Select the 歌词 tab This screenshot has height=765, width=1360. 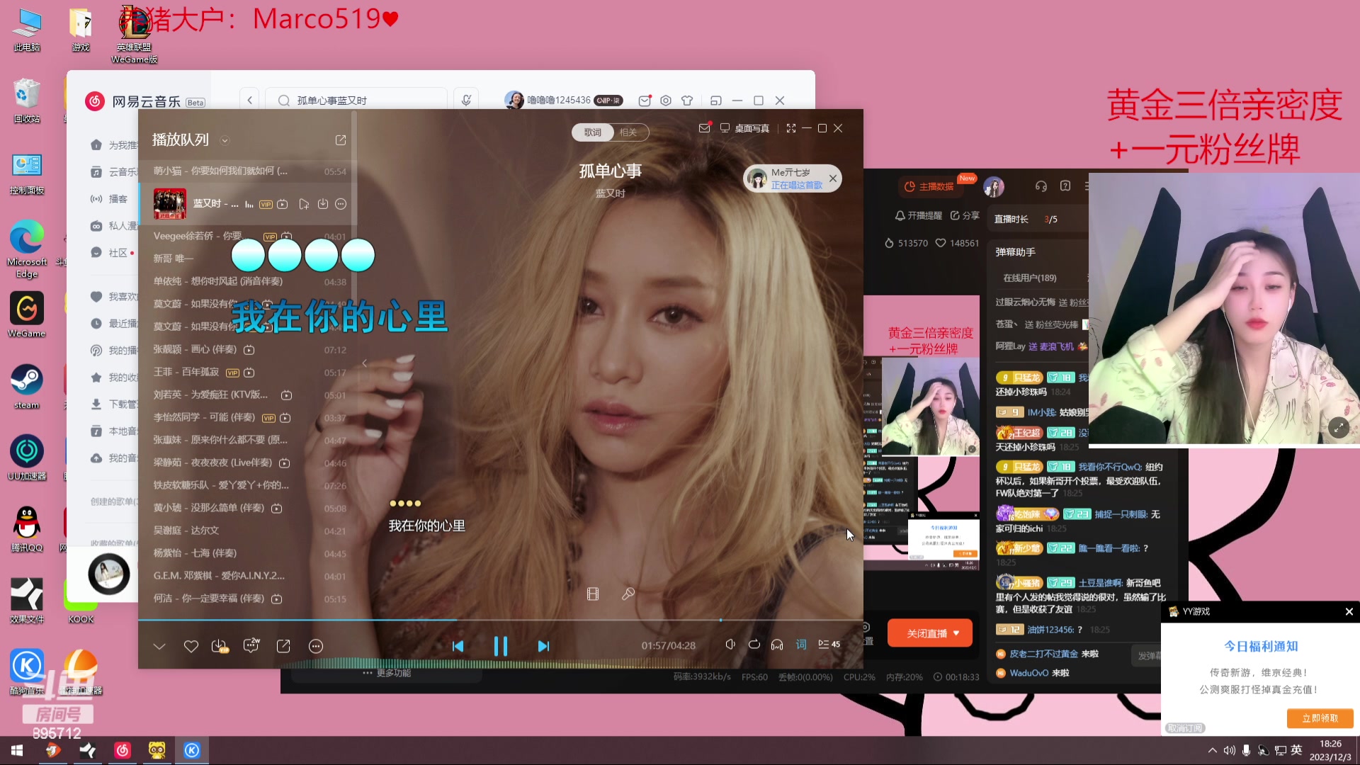[593, 132]
